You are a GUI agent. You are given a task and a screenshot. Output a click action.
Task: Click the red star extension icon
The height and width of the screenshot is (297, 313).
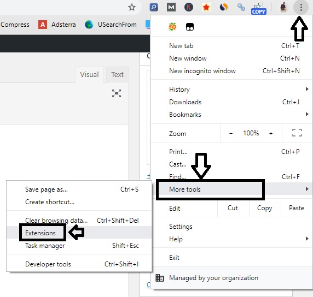[x=206, y=7]
